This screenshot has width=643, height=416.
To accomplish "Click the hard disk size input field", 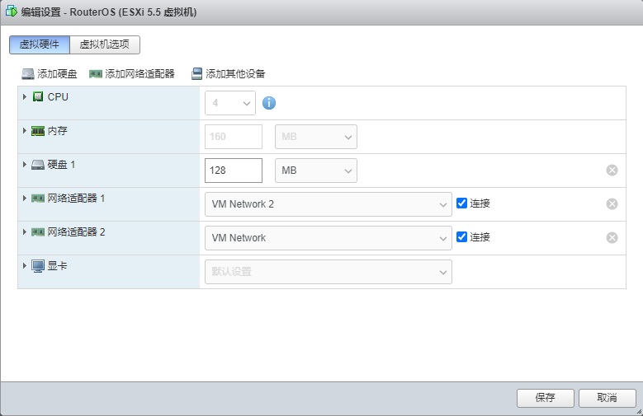I will click(x=233, y=171).
